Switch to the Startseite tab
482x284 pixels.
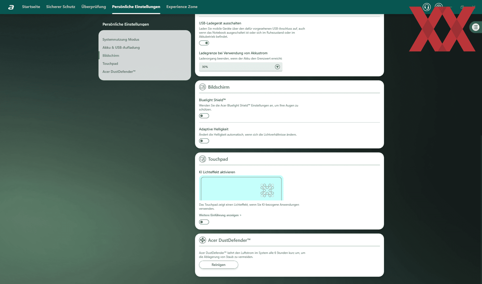(x=31, y=7)
